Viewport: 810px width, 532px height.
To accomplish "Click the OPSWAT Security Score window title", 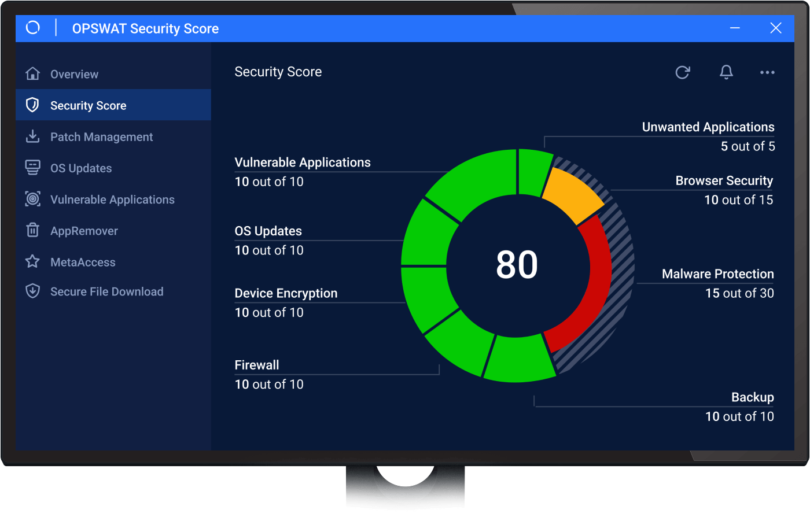I will tap(145, 28).
